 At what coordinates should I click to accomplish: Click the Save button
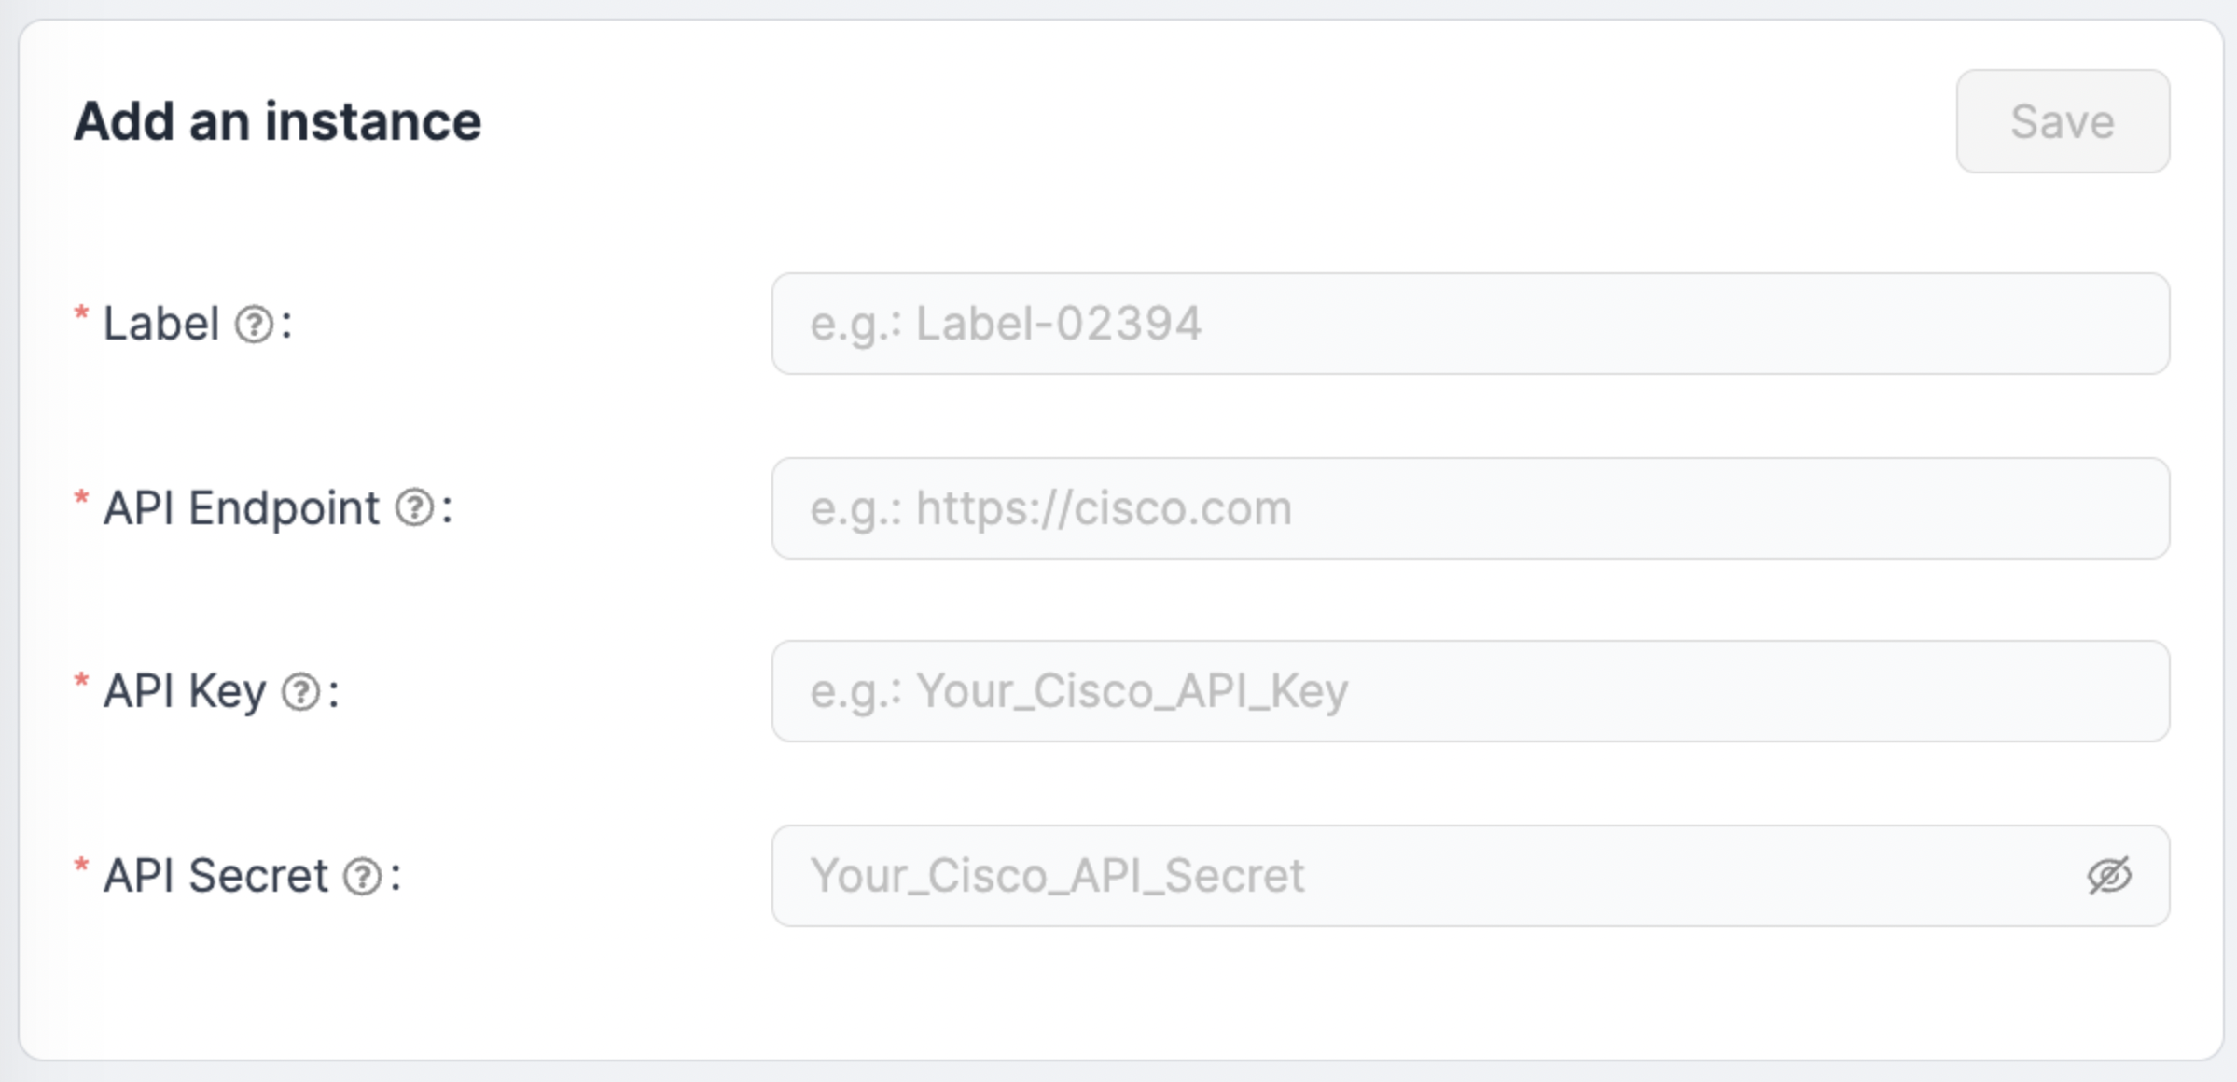(x=2063, y=121)
